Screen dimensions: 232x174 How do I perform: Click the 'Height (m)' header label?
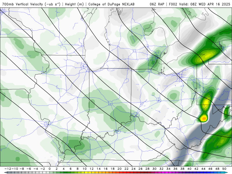click(74, 4)
